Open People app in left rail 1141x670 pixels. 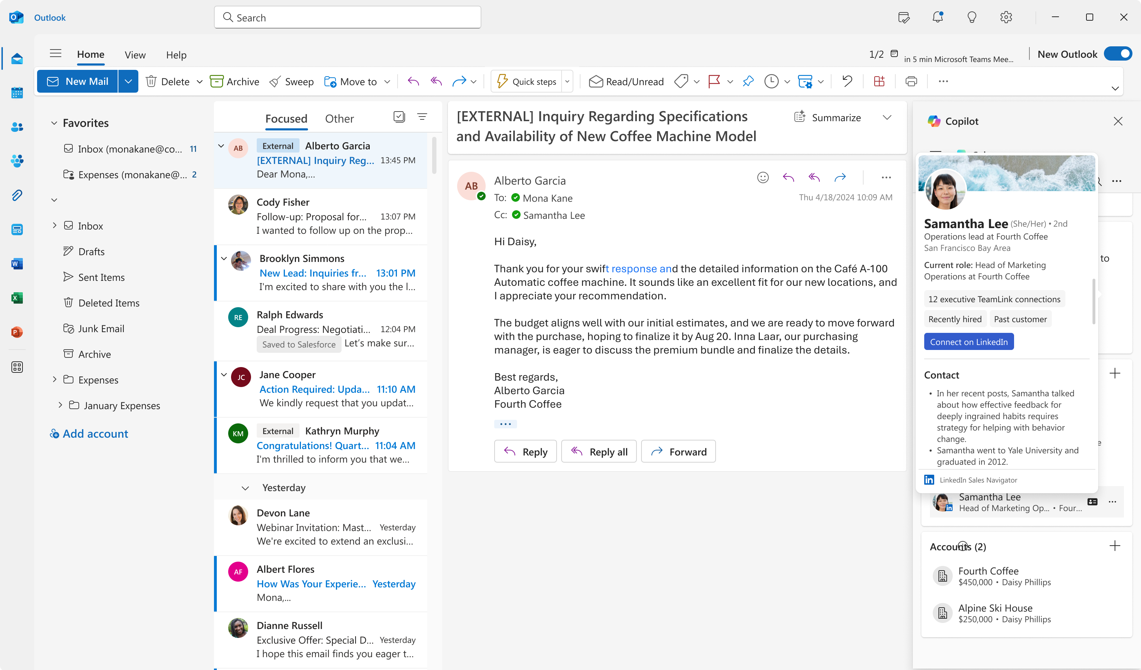[17, 127]
